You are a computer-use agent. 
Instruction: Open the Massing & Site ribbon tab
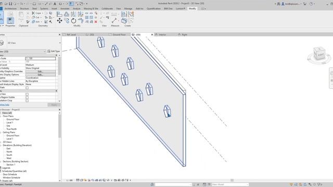pyautogui.click(x=91, y=8)
